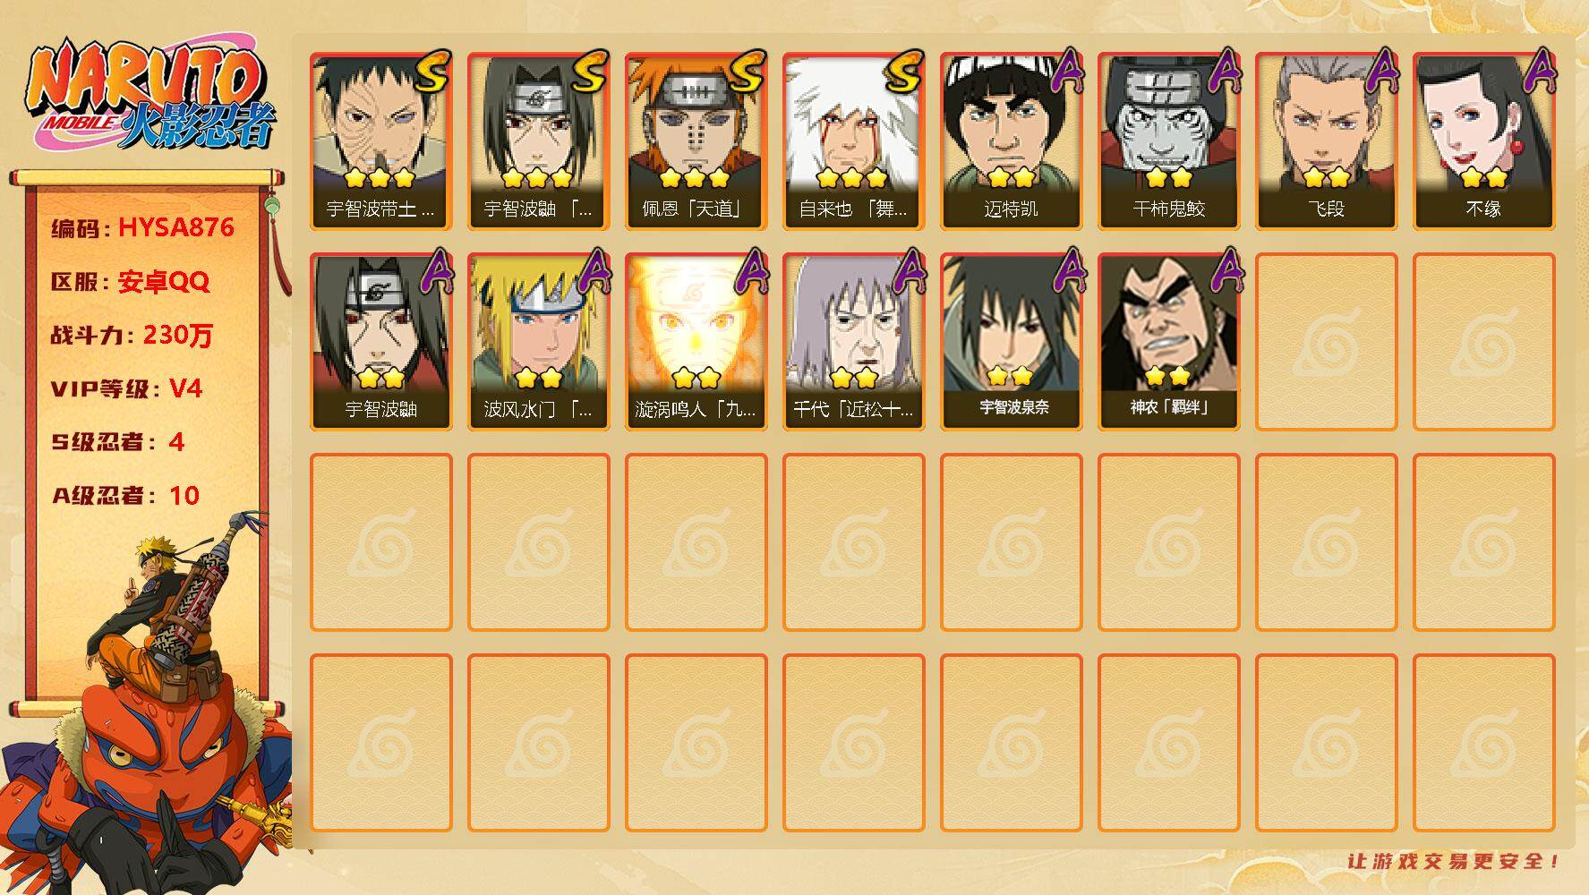Select the 宇智波带土 S-rank ninja card
1589x895 pixels.
[x=380, y=141]
